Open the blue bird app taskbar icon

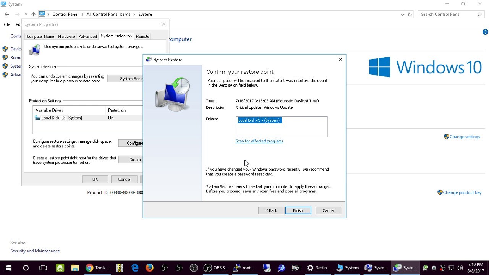point(282,268)
